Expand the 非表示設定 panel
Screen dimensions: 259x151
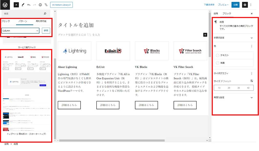click(252, 38)
